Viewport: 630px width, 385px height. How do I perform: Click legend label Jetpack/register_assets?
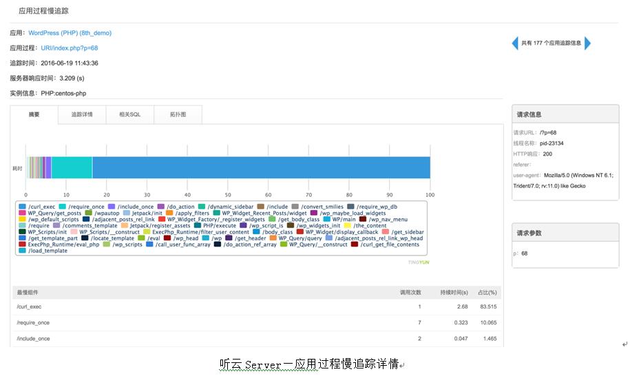pos(160,225)
